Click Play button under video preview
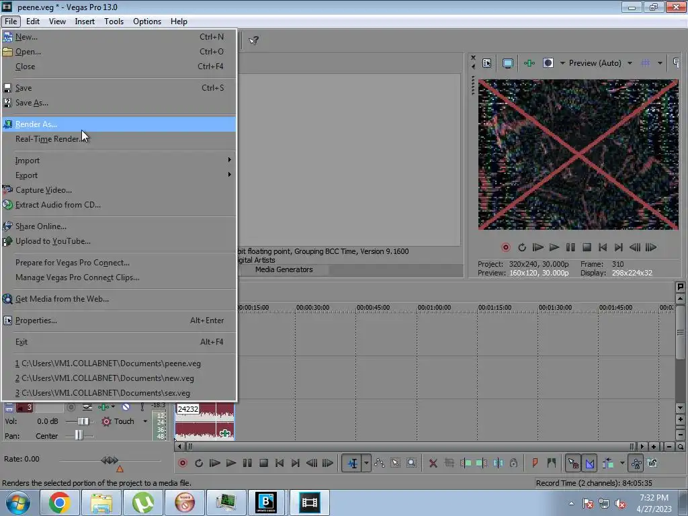 (x=554, y=247)
